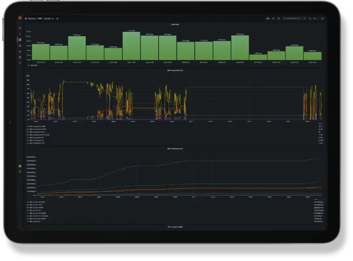The width and height of the screenshot is (353, 261).
Task: Click the dashboards grid icon before General
Action: point(26,19)
